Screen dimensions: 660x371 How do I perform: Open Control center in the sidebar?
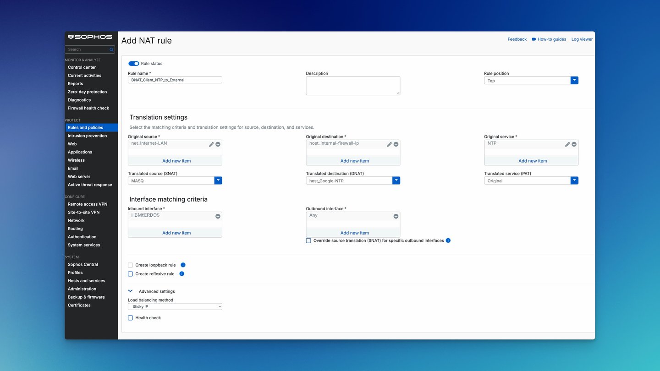[82, 67]
